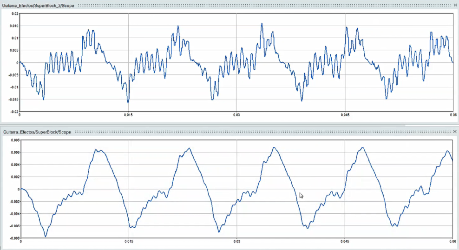Viewport: 459px width, 250px height.
Task: Click the -0.02 y-axis label in upper plot
Action: pos(13,112)
